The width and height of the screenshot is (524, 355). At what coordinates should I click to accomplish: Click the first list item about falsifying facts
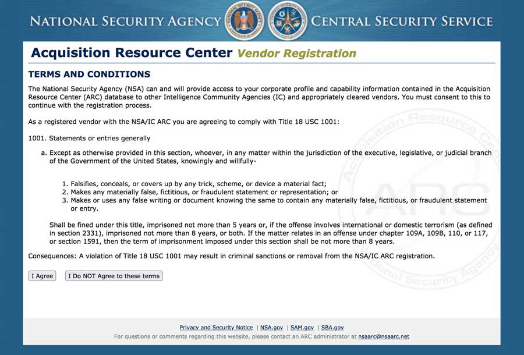tap(198, 183)
